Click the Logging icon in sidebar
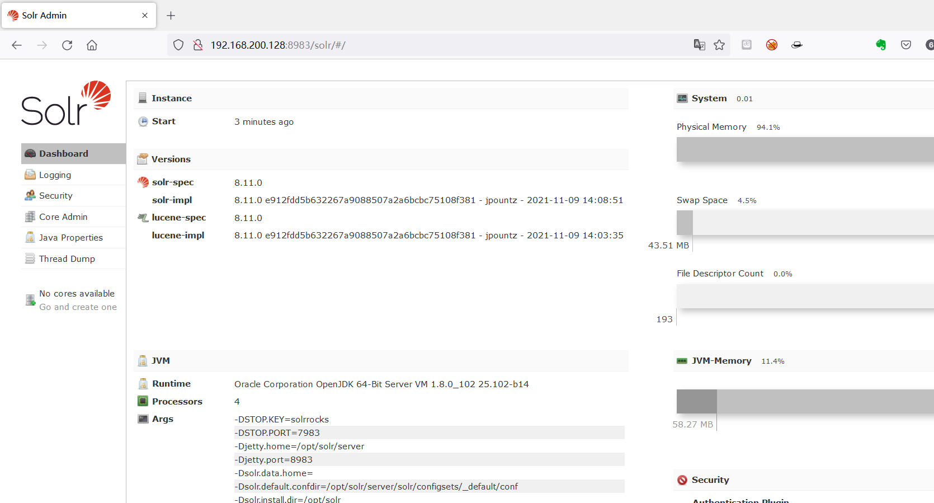 click(x=30, y=175)
